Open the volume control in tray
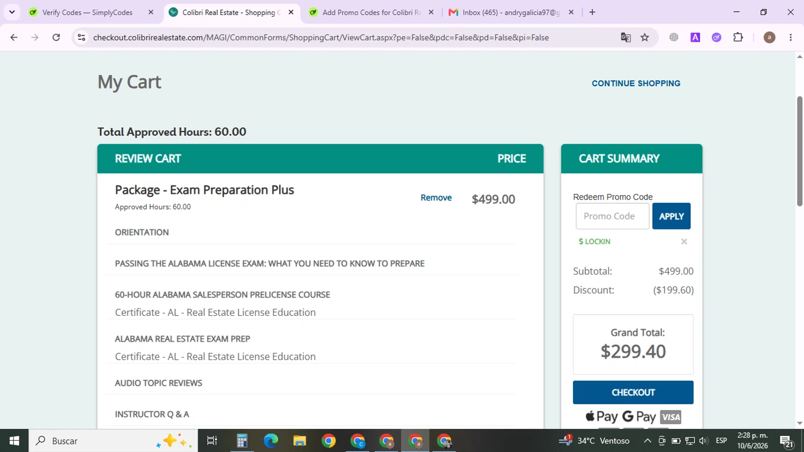804x452 pixels. pyautogui.click(x=704, y=441)
